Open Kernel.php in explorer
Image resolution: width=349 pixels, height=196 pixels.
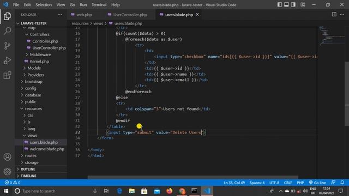pos(39,62)
